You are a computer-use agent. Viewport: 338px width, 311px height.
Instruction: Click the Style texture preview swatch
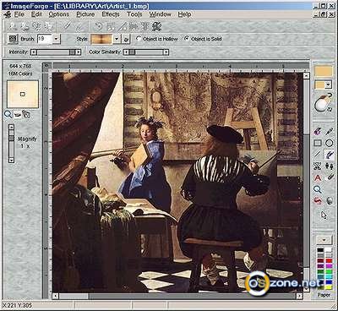click(x=101, y=39)
